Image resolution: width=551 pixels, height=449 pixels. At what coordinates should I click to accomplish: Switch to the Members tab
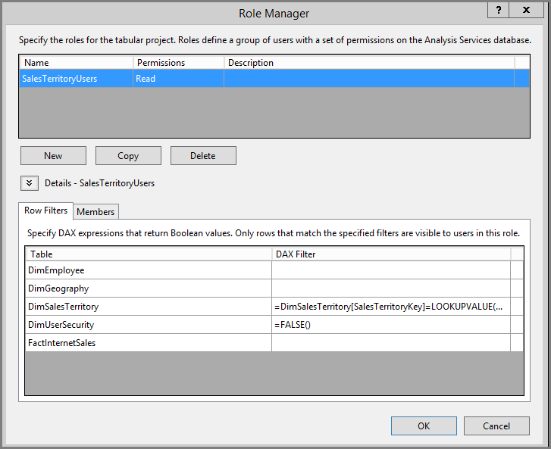95,212
